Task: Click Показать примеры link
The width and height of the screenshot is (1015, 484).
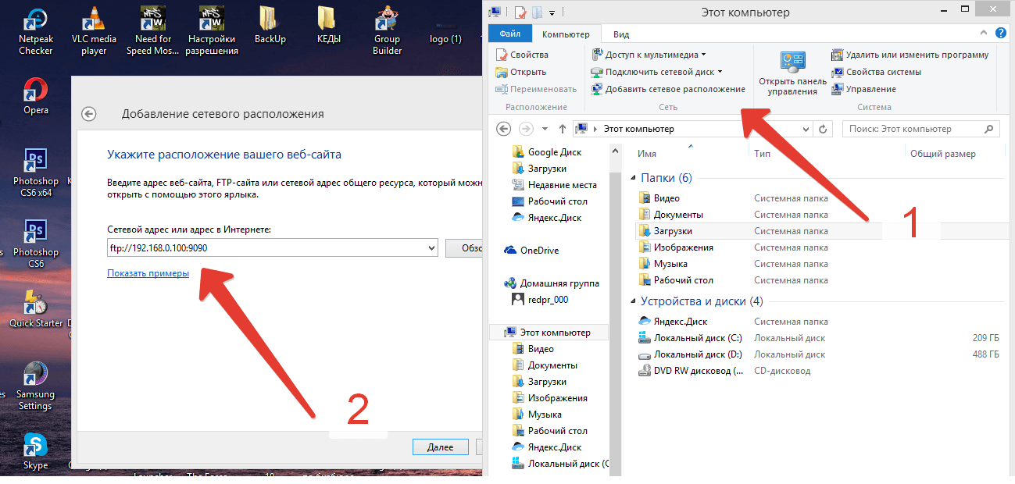Action: 148,273
